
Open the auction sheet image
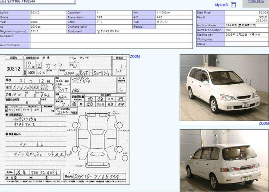65,119
